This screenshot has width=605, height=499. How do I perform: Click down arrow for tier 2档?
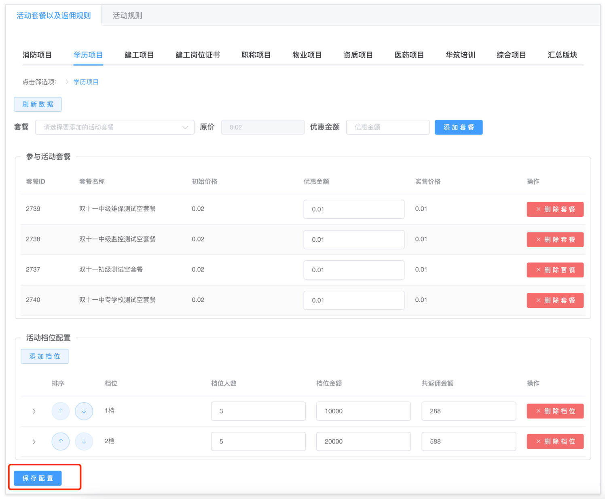coord(84,441)
